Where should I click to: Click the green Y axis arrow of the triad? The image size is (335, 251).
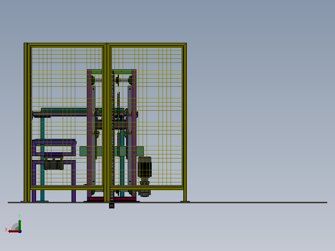pos(20,225)
